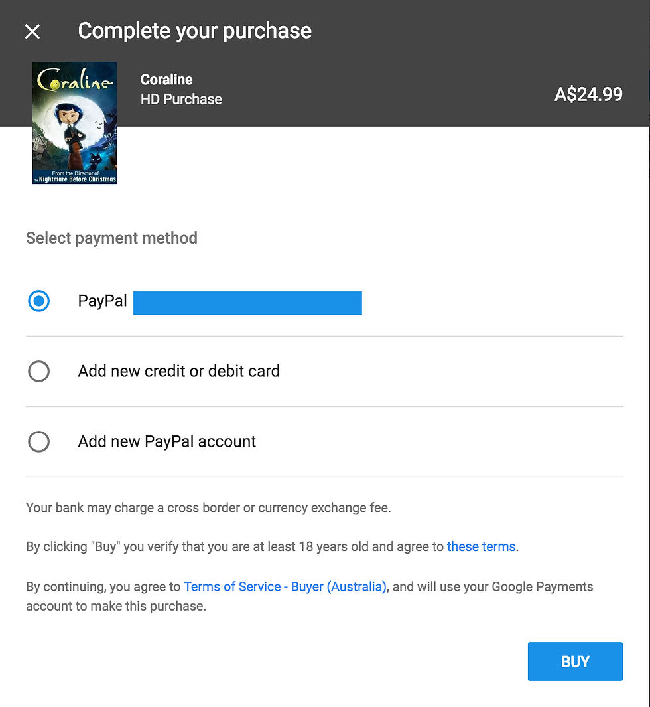Close the purchase dialog with the X icon
The width and height of the screenshot is (650, 707).
pos(32,32)
